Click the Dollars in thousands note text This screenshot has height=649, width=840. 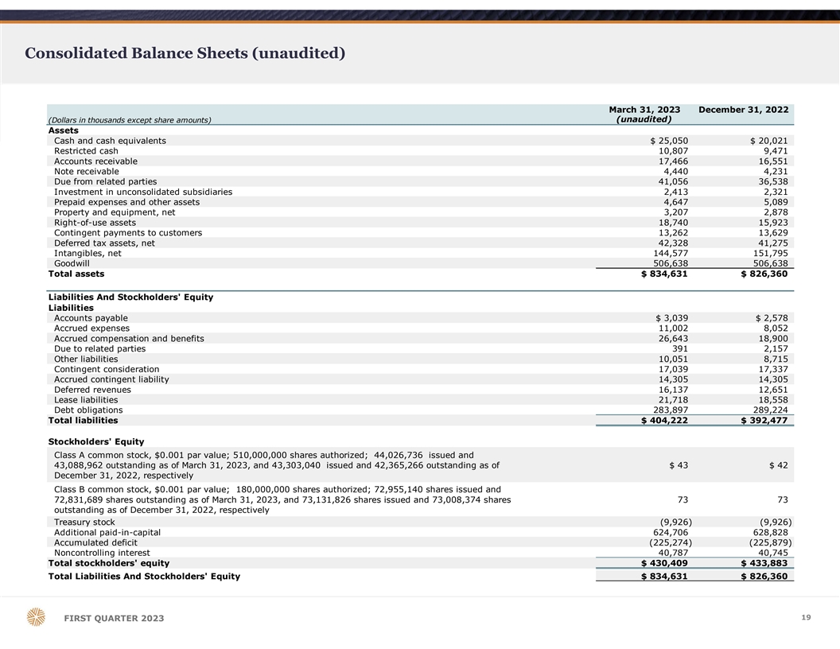130,120
